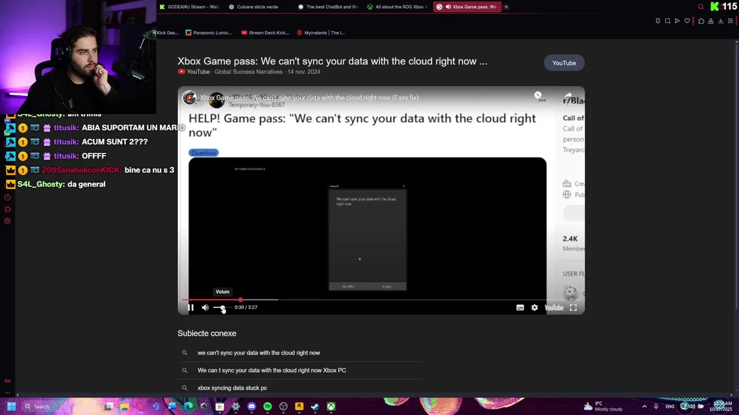Image resolution: width=739 pixels, height=415 pixels.
Task: Open File Explorer from taskbar
Action: 125,406
